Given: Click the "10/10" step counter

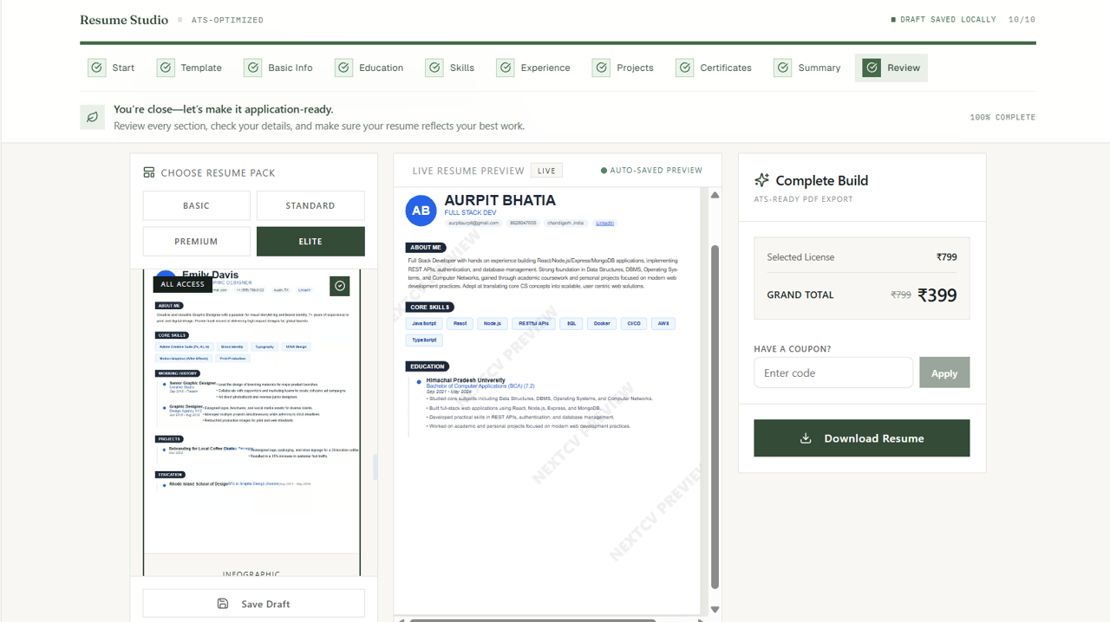Looking at the screenshot, I should point(1022,19).
